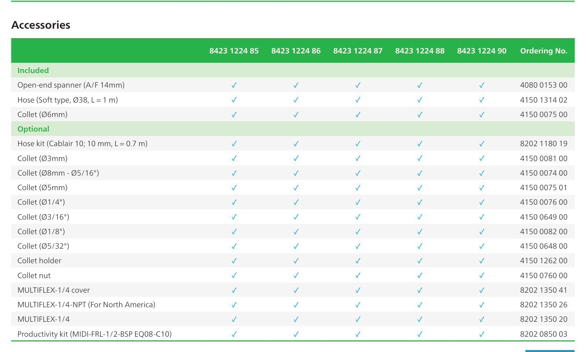Select the 8423 1224 85 column header

[x=234, y=51]
